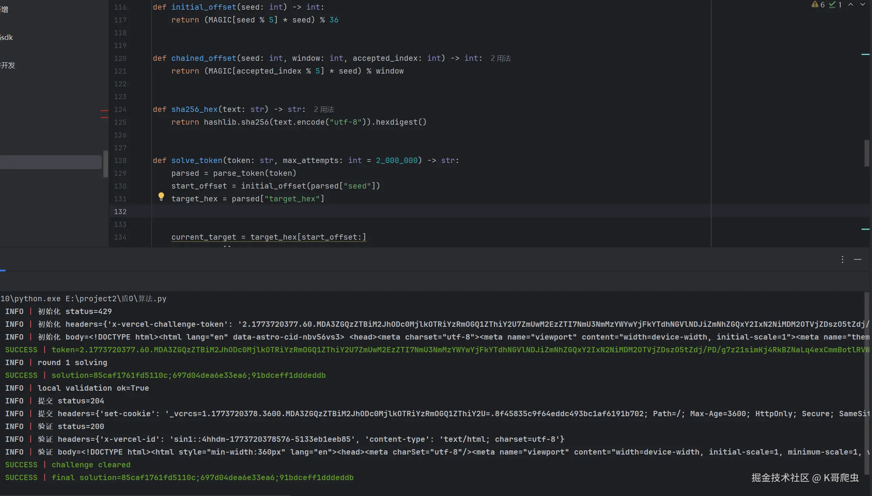Image resolution: width=872 pixels, height=496 pixels.
Task: Click cyan marker in upper error stripe
Action: 865,55
